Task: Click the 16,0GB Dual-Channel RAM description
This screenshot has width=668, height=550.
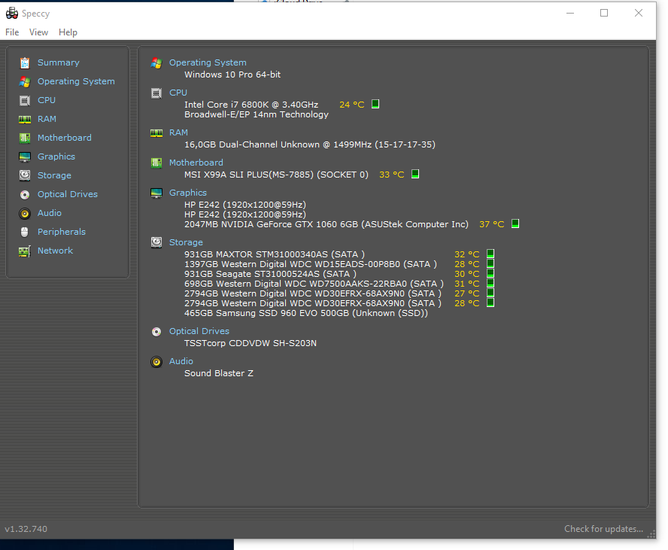Action: pos(310,144)
